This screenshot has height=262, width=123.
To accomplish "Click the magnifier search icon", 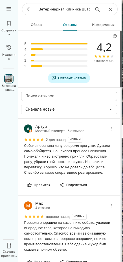I will coord(97,9).
